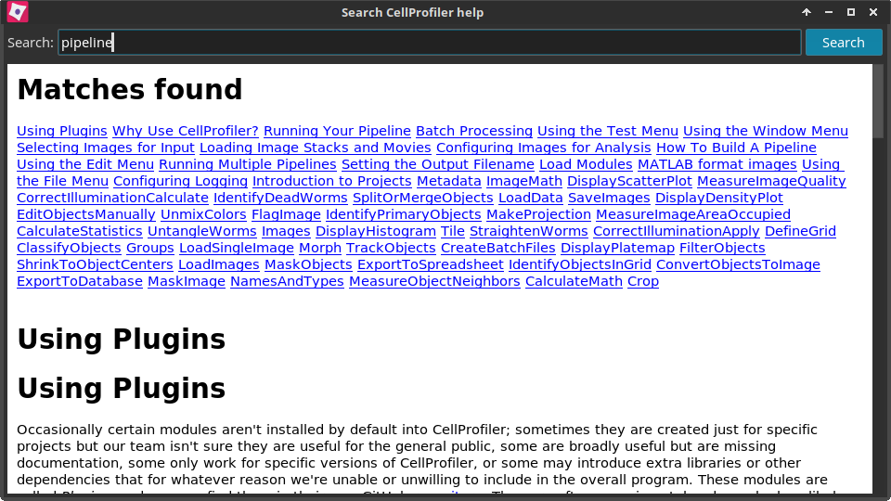Image resolution: width=891 pixels, height=501 pixels.
Task: Open the 'DisplayHistogram' link
Action: click(x=376, y=232)
